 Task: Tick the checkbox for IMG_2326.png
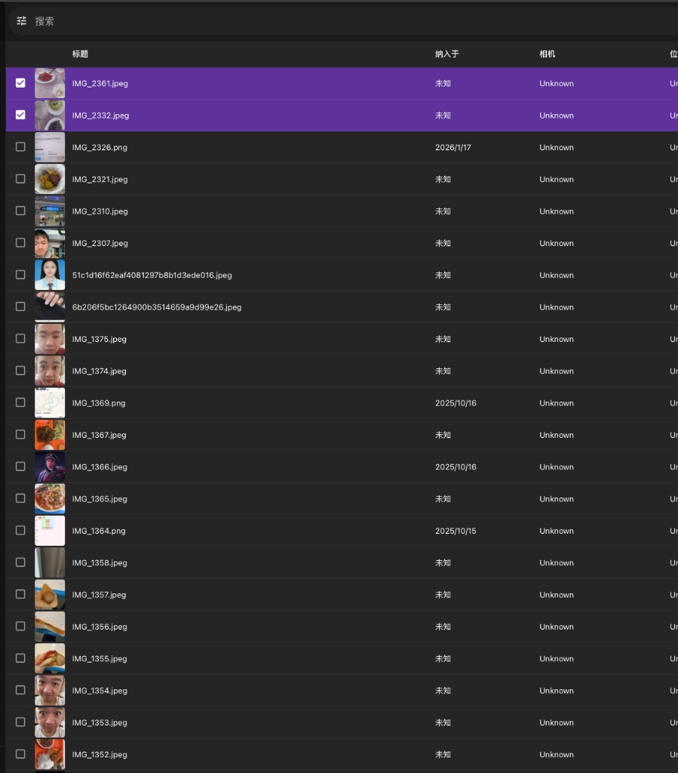pyautogui.click(x=20, y=147)
